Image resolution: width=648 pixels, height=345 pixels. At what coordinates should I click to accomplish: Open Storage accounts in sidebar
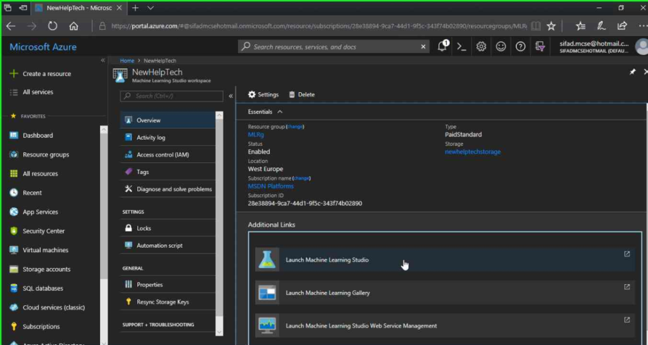[x=40, y=269]
